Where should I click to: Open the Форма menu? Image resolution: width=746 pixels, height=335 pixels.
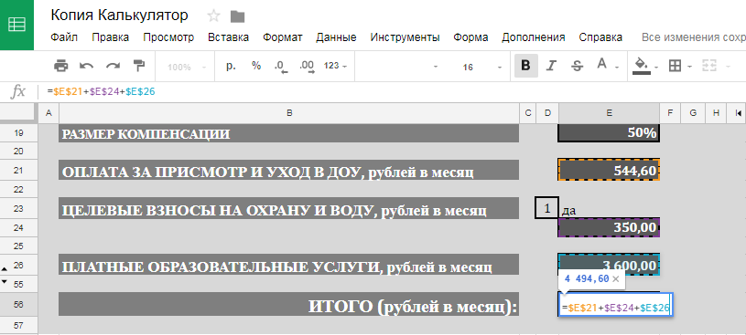point(470,37)
